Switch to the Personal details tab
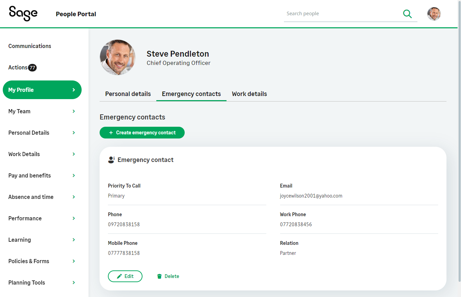The width and height of the screenshot is (461, 297). click(128, 94)
